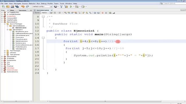
Task: Click the Projects panel horizontal scrollbar
Action: [x=16, y=101]
